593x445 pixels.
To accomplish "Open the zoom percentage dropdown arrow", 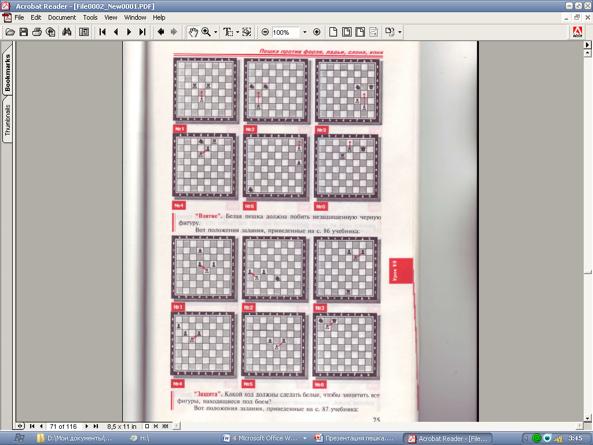I will 305,32.
